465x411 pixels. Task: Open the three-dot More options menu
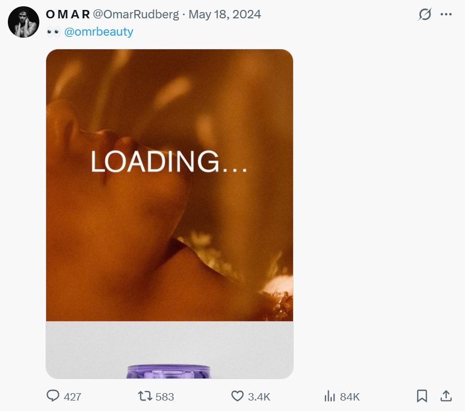click(446, 15)
